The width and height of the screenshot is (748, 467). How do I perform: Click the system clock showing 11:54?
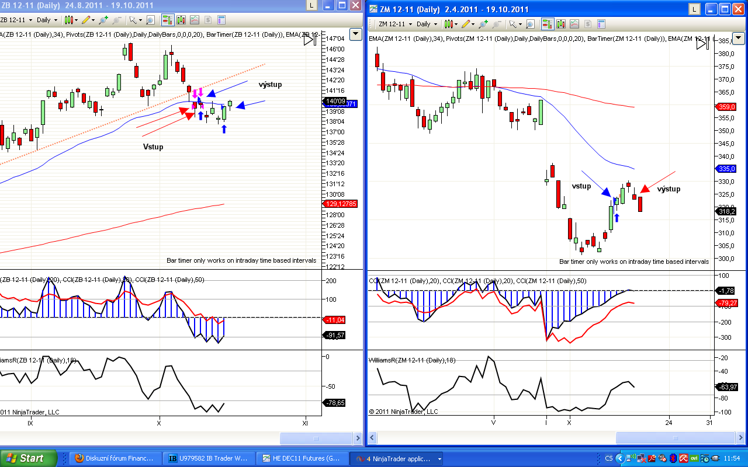[732, 459]
